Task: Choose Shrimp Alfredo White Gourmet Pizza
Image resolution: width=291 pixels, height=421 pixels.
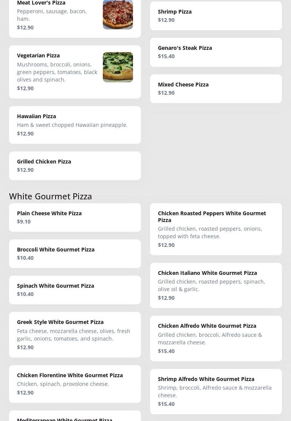Action: tap(215, 391)
